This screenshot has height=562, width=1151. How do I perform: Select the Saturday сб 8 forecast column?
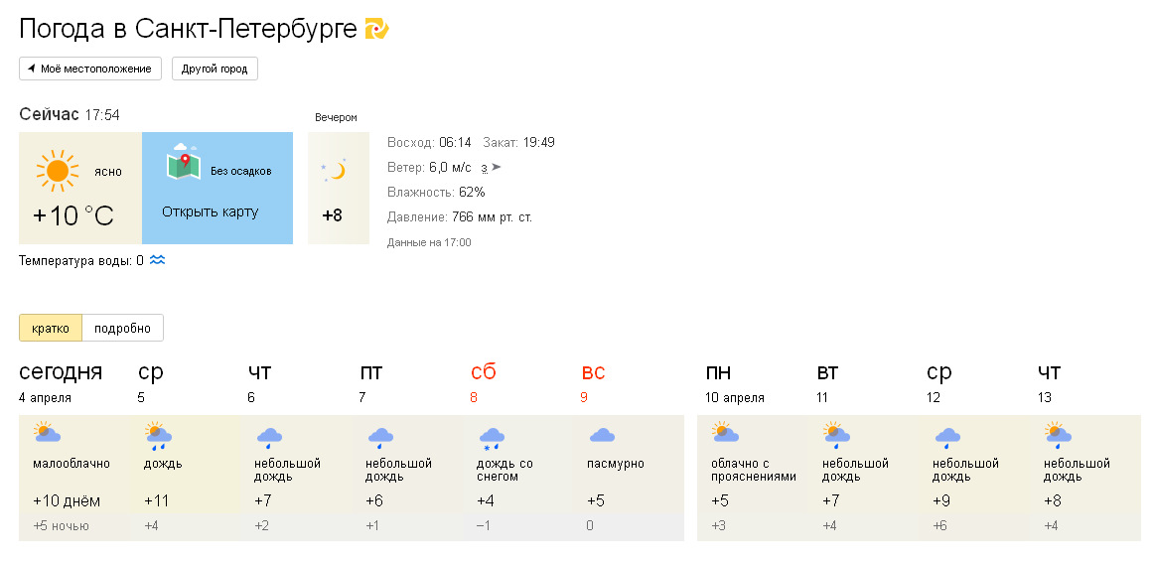click(x=518, y=478)
